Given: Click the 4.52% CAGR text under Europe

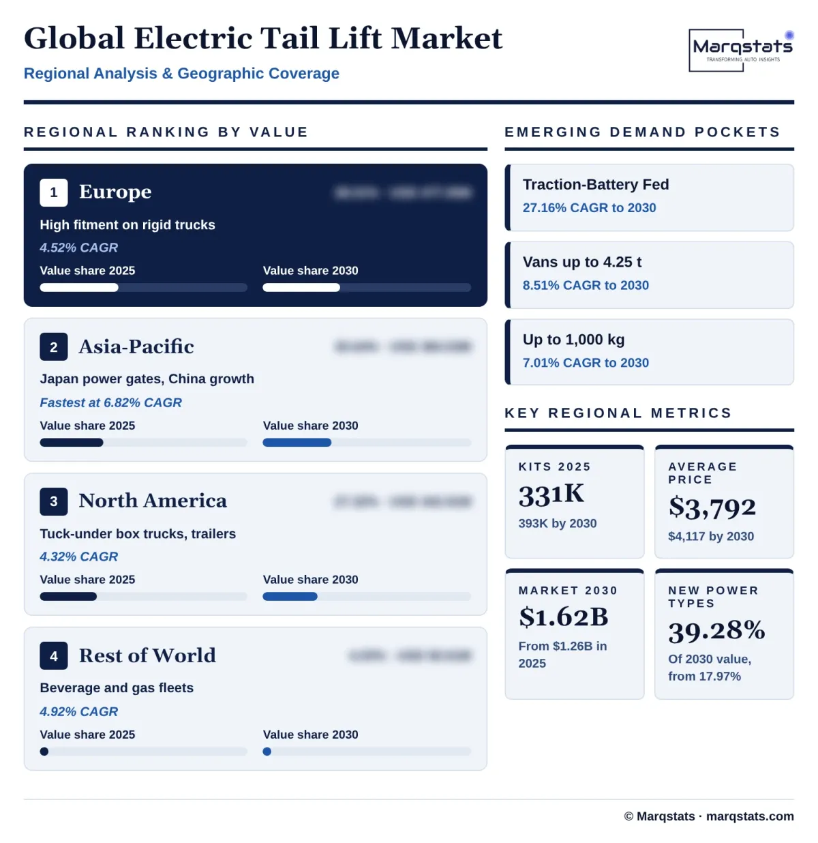Looking at the screenshot, I should 79,248.
